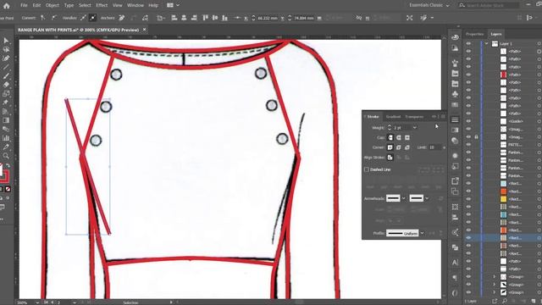Image resolution: width=542 pixels, height=305 pixels.
Task: Switch to the Gradient tab
Action: coord(393,117)
